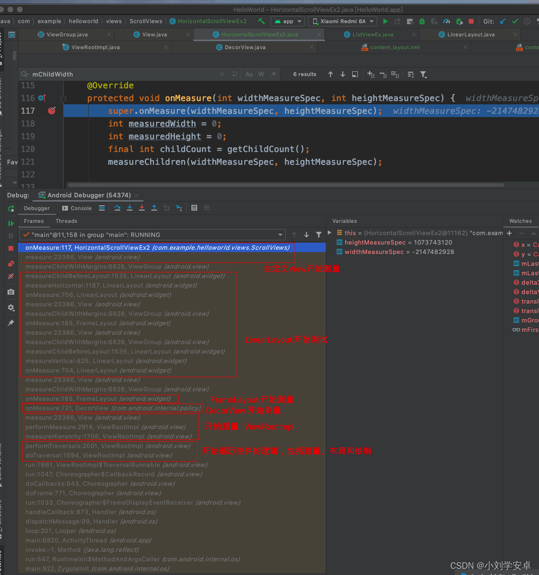Run the app with the green play button
Image resolution: width=539 pixels, height=575 pixels.
(385, 21)
